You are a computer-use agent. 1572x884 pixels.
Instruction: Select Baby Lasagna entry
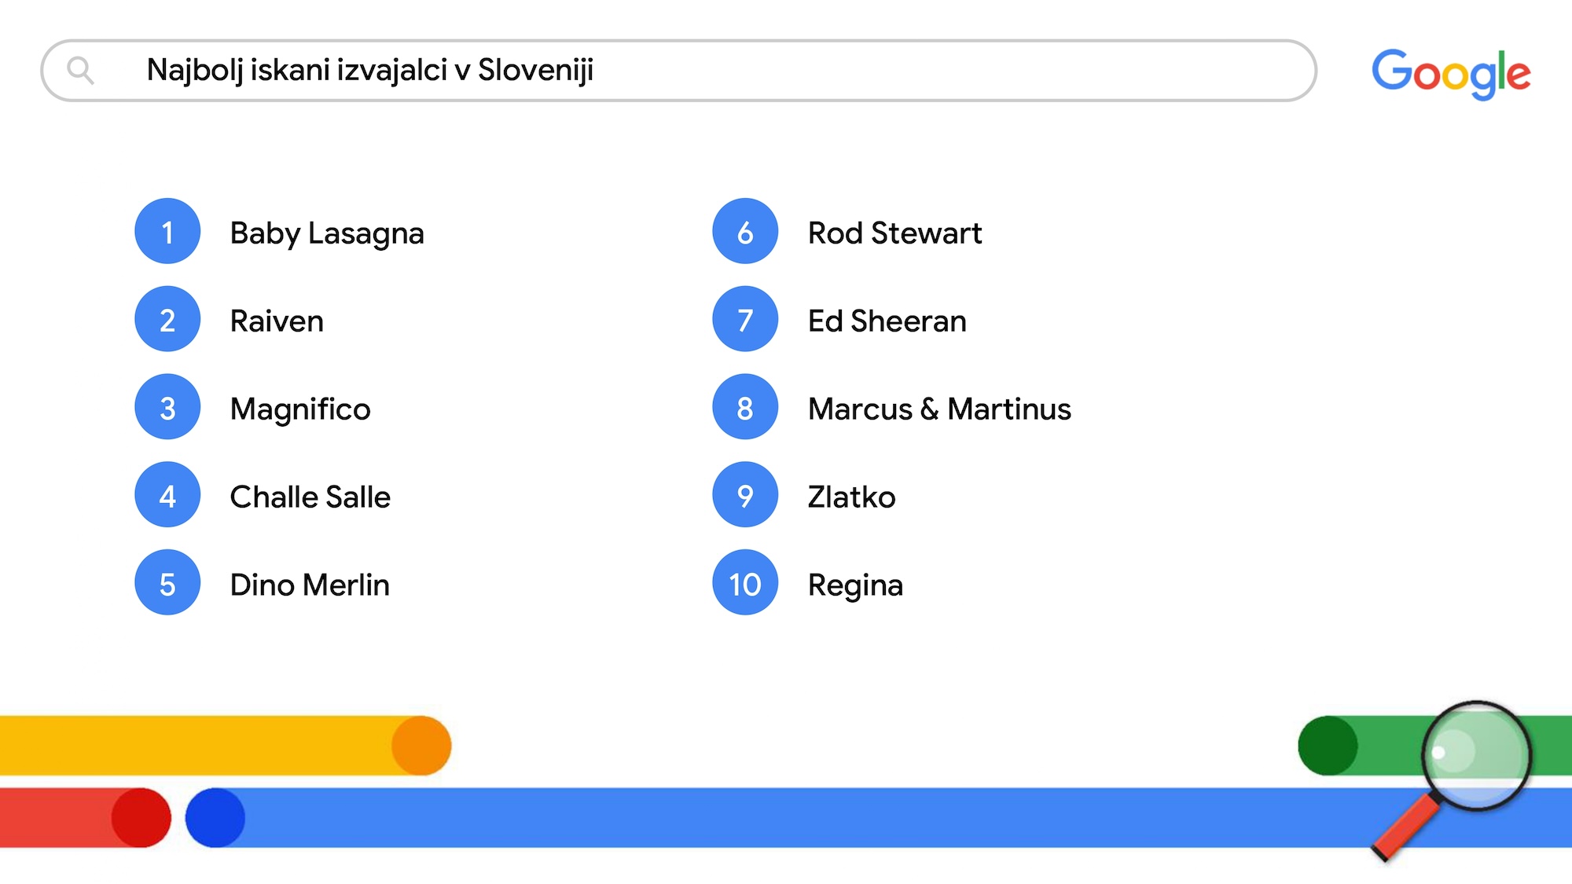click(327, 233)
